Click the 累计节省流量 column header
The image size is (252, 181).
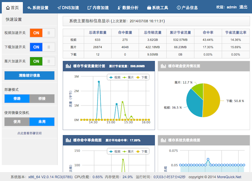pos(180,33)
